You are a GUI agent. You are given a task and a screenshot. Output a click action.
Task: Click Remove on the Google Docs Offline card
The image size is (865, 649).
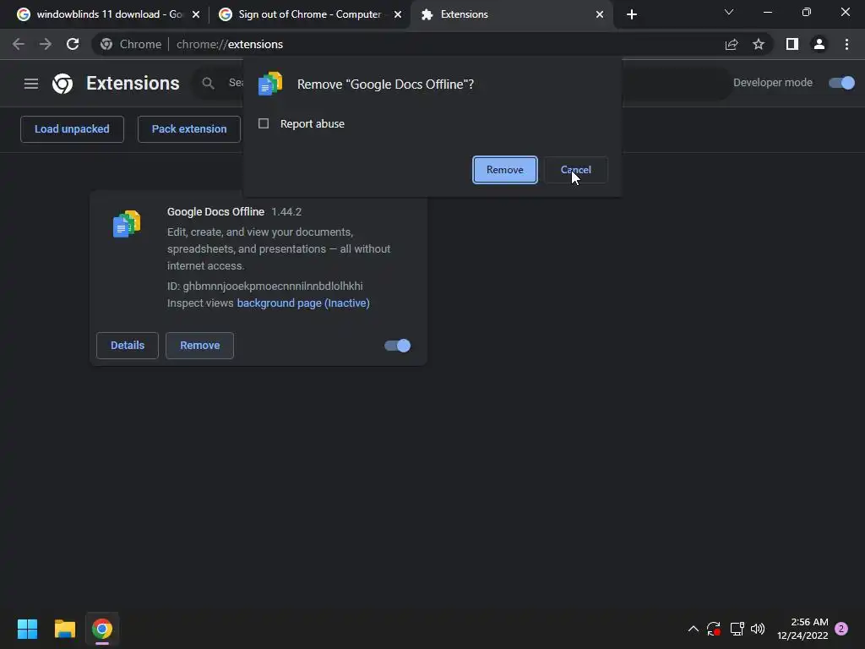tap(199, 346)
